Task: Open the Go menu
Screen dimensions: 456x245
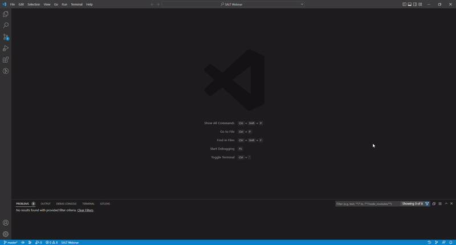Action: point(56,5)
